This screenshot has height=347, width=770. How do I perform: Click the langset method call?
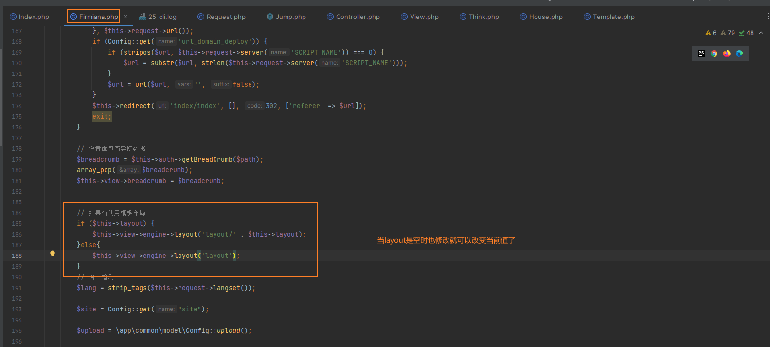pos(227,288)
